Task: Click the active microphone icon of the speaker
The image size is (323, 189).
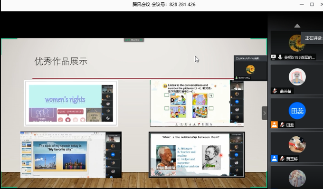Action: coord(280,57)
